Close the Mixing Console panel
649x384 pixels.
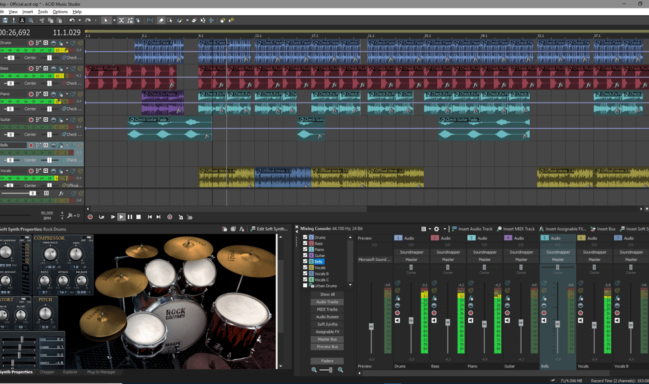(x=297, y=227)
